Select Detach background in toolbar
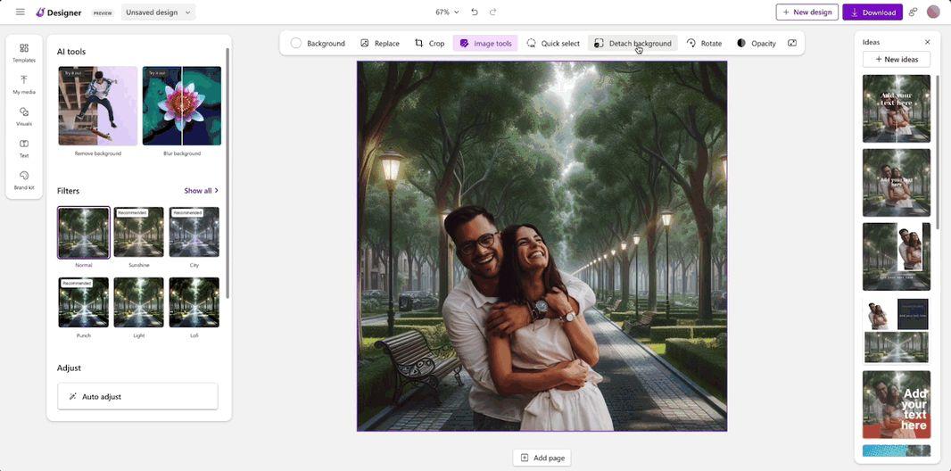Viewport: 951px width, 471px height. (x=633, y=43)
